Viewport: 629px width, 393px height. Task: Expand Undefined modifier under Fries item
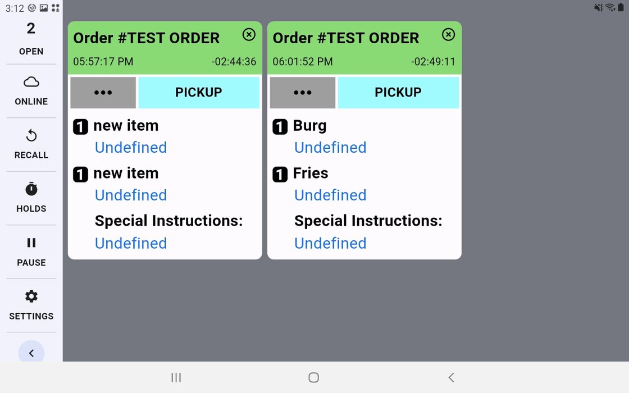click(330, 195)
